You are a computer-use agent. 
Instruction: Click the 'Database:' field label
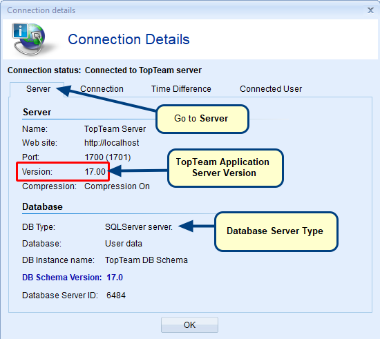point(41,244)
